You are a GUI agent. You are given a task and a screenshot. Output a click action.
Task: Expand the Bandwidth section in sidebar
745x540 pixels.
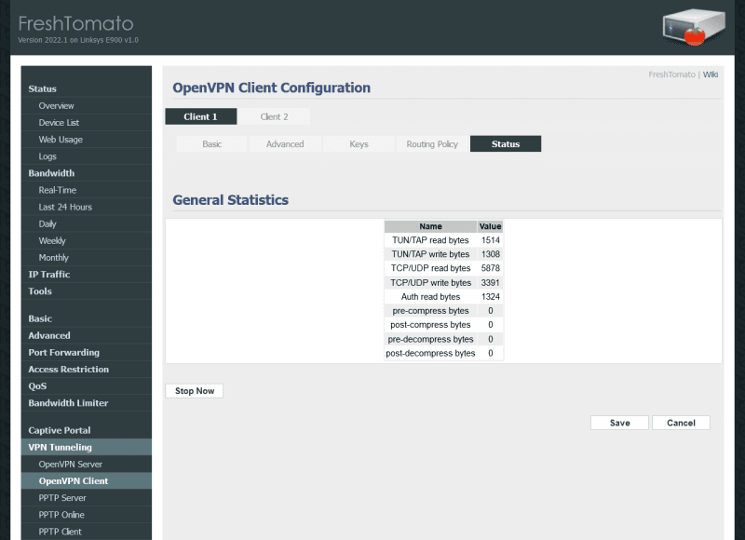tap(51, 173)
